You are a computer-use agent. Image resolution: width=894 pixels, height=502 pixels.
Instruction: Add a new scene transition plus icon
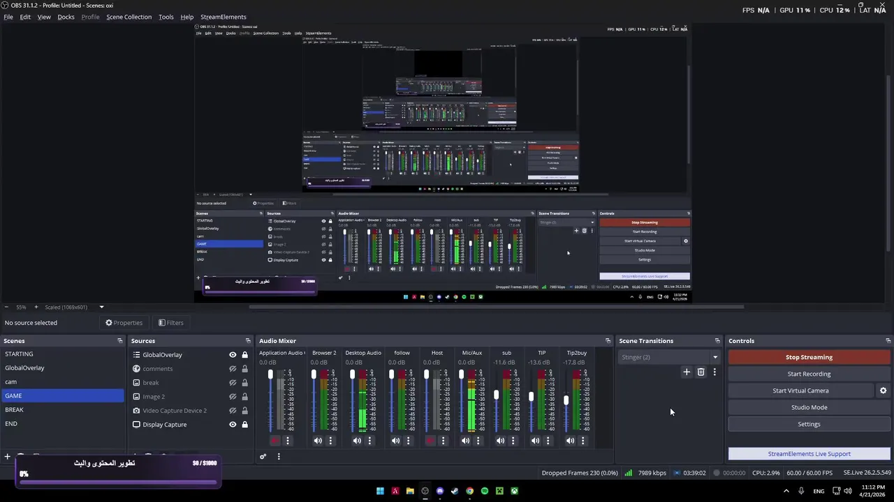coord(687,372)
